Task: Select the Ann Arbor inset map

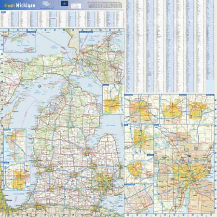Action: tap(139, 169)
